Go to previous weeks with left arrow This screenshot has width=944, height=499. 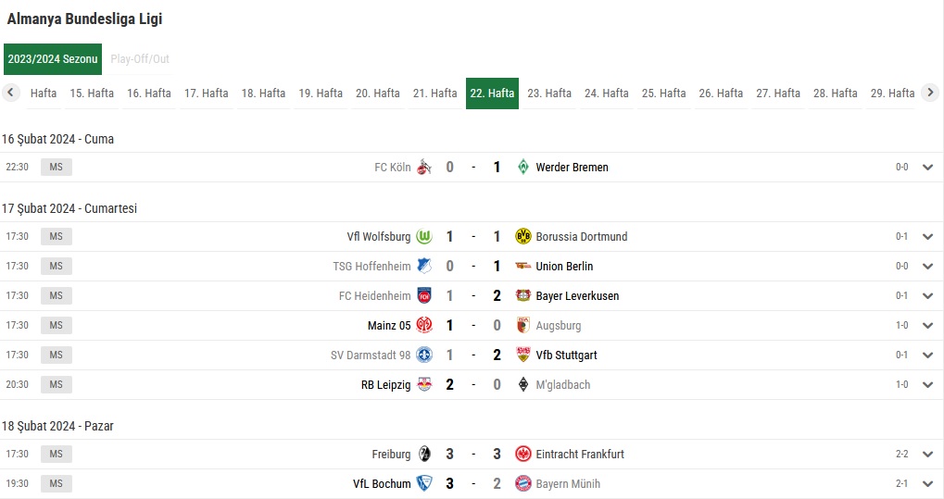coord(10,93)
